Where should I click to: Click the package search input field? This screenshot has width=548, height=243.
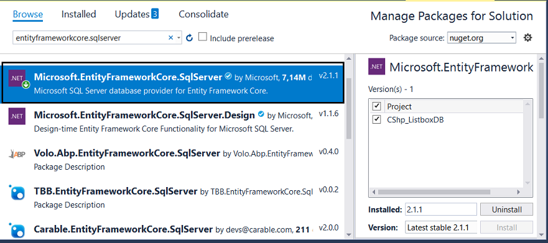point(90,38)
